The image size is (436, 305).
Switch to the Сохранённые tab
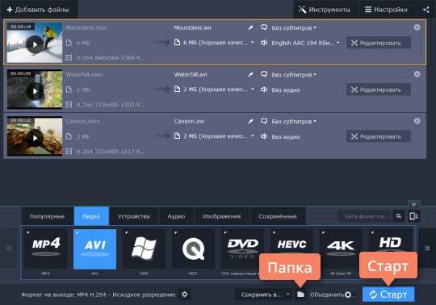[278, 216]
